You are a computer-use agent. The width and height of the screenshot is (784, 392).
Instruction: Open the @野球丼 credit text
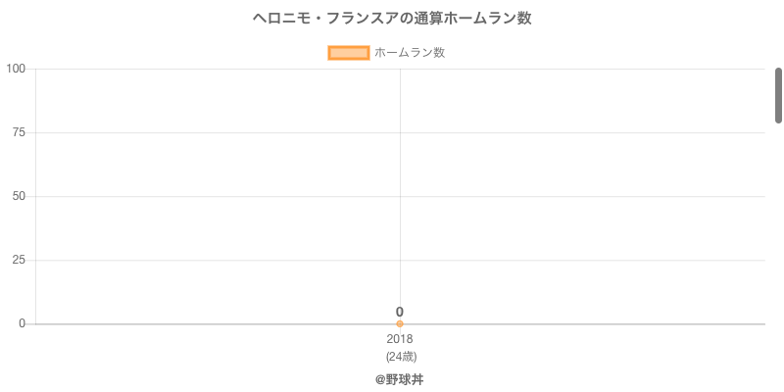point(400,380)
